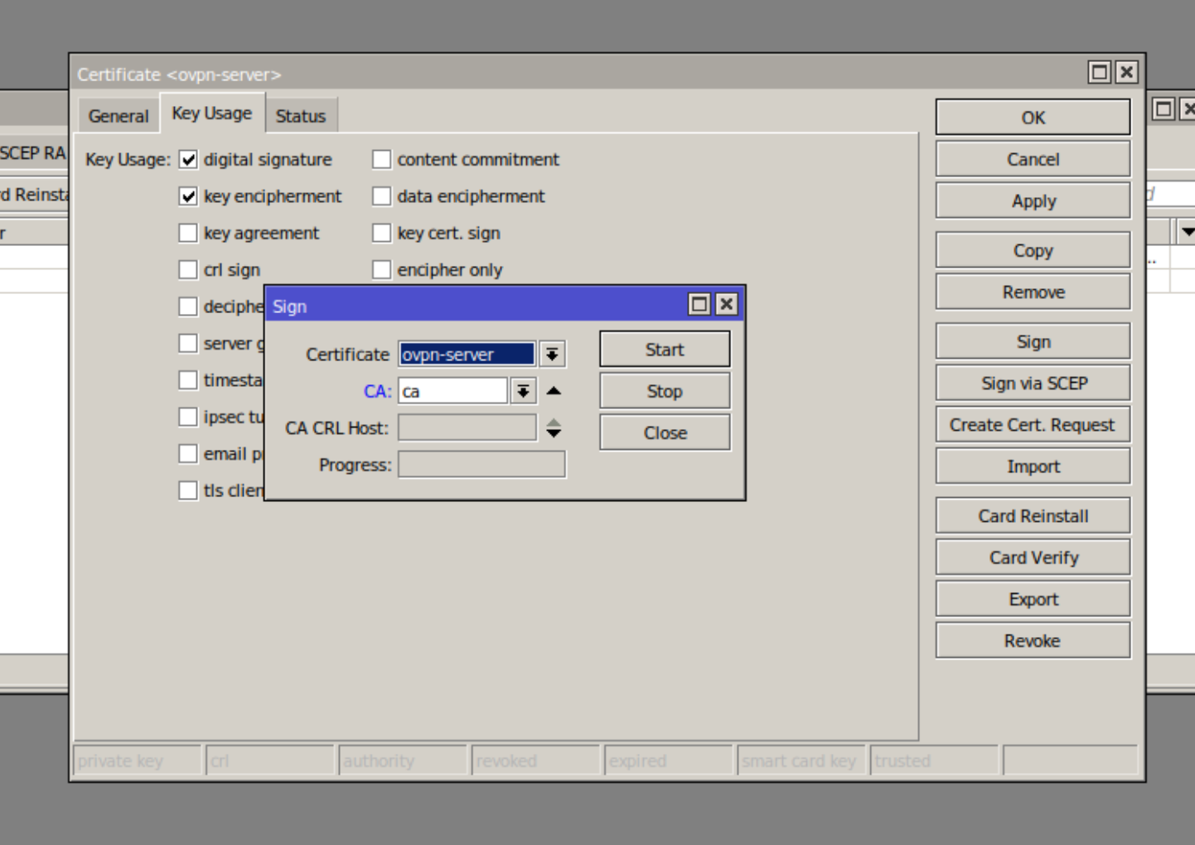Revoke the certificate

pyautogui.click(x=1033, y=640)
